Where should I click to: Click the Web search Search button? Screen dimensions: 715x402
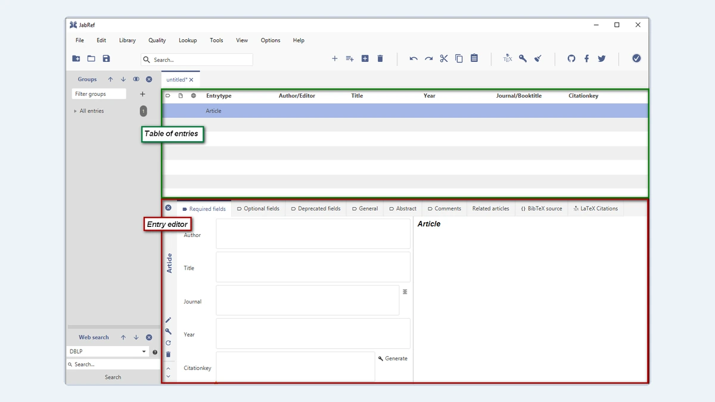pos(113,377)
